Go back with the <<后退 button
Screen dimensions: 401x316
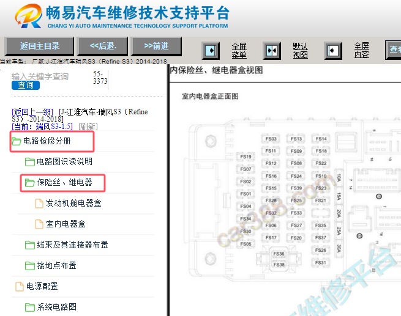tap(103, 46)
